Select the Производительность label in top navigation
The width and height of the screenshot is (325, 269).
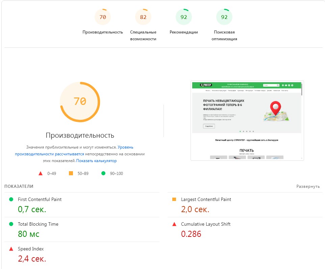103,32
